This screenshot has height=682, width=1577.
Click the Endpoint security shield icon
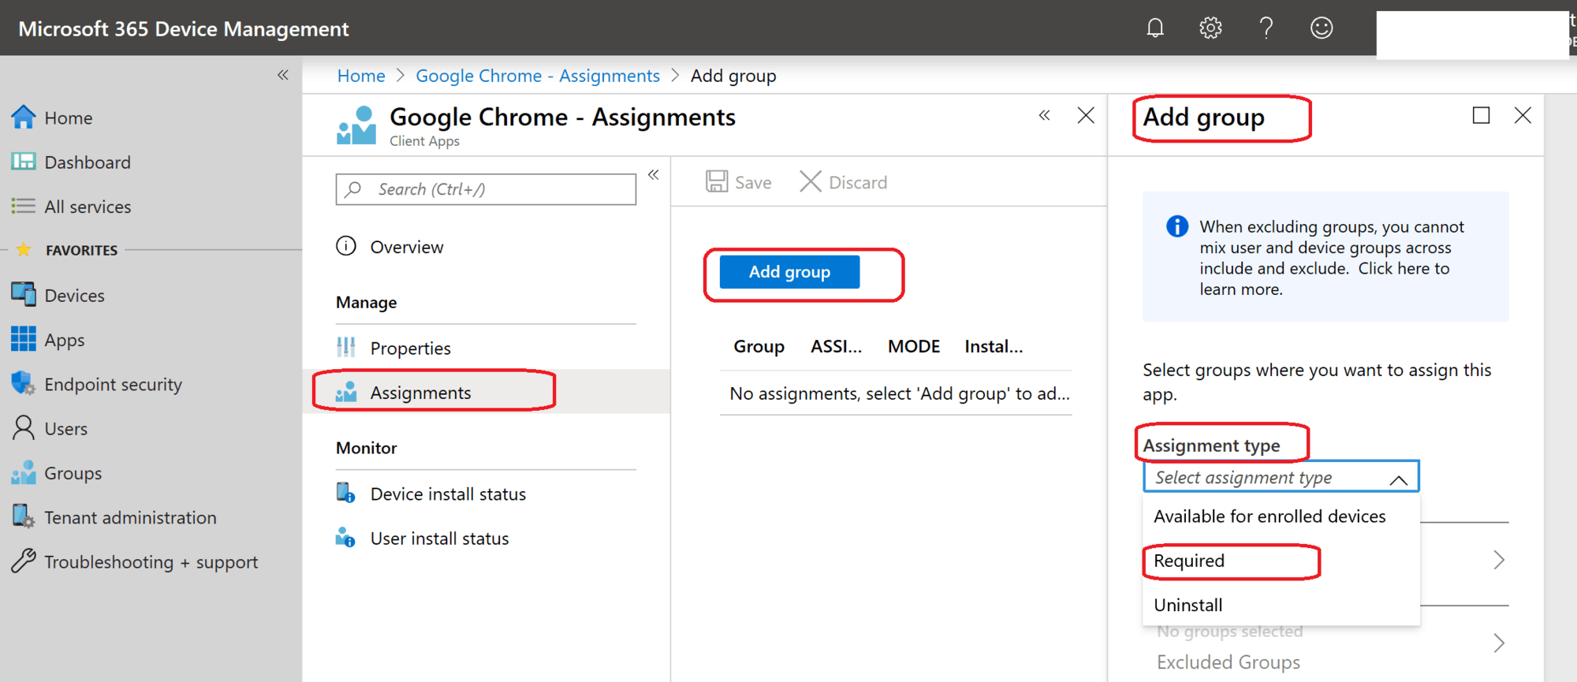pos(23,384)
